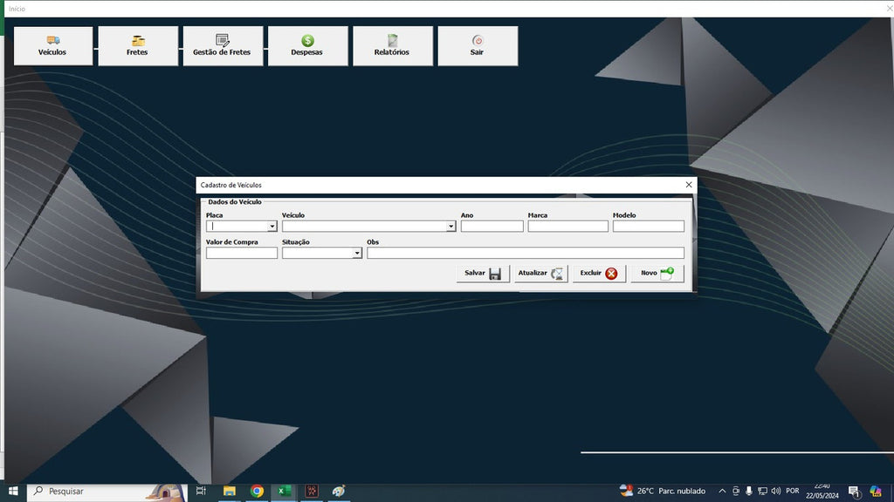Screen dimensions: 894x502
Task: Open the Fretes section
Action: 138,45
